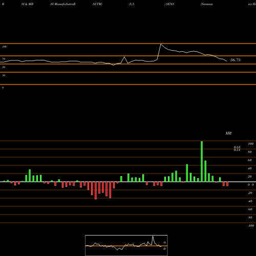Click the SI(TM) header text
This screenshot has width=256, height=256.
click(x=97, y=4)
